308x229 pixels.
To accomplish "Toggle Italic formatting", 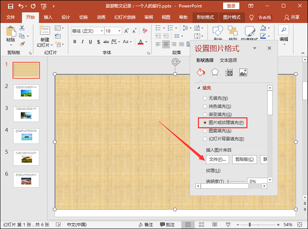I will coord(83,42).
